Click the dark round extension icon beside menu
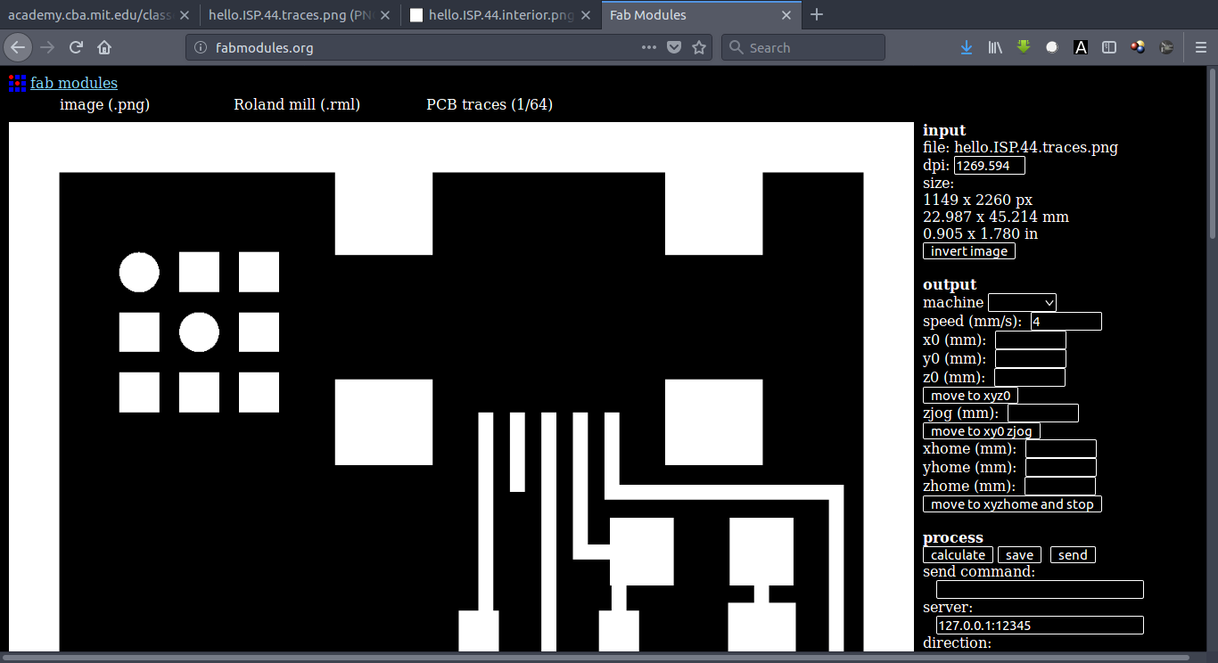Screen dimensions: 1218x663 pos(1166,47)
